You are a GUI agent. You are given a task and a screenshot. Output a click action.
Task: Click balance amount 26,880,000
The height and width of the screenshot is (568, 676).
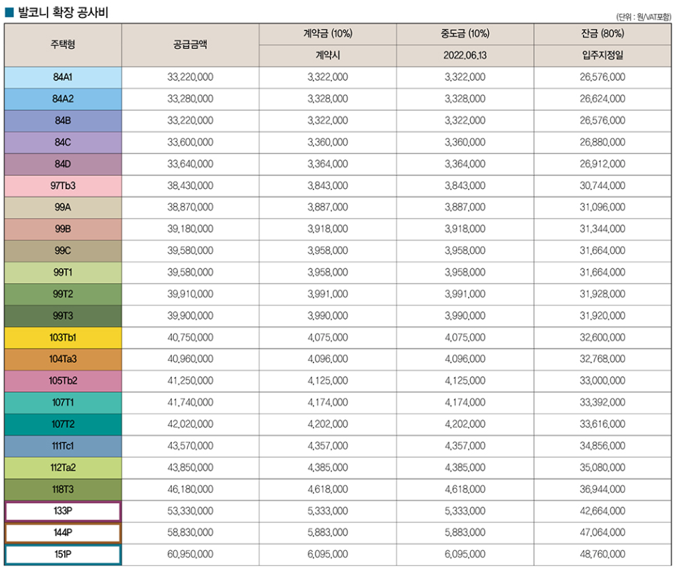click(602, 143)
